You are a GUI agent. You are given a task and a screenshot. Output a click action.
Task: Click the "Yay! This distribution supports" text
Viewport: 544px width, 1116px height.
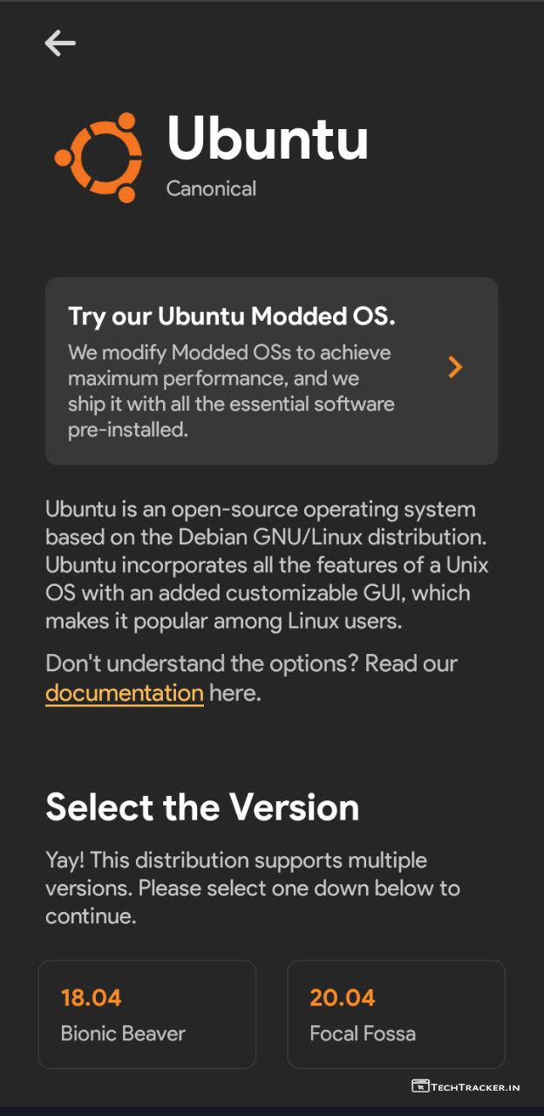coord(236,861)
